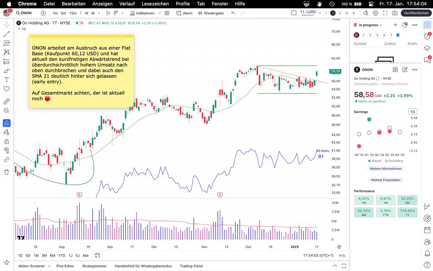
Task: Click 'Weitere Finanzdaten' button
Action: [385, 180]
